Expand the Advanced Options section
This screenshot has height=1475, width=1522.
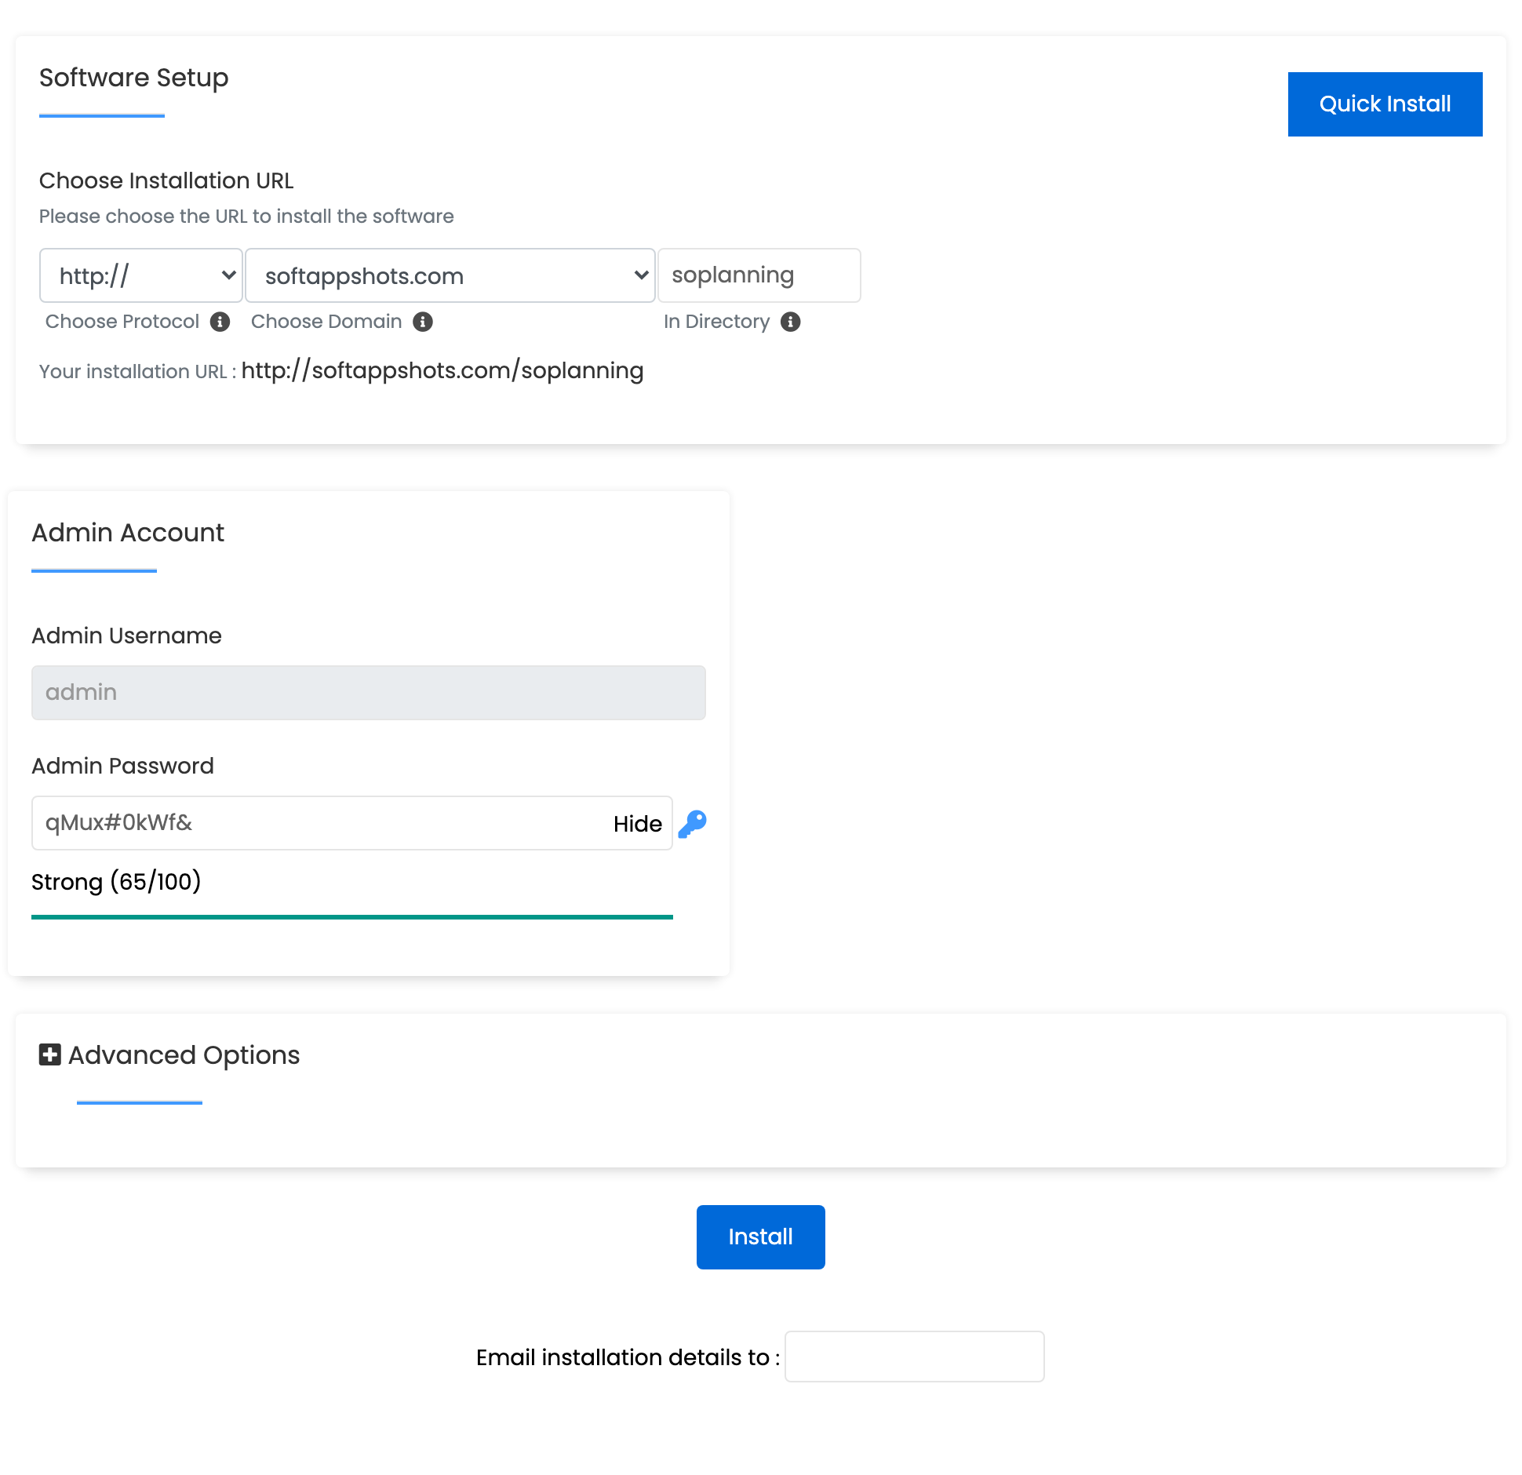[x=184, y=1055]
